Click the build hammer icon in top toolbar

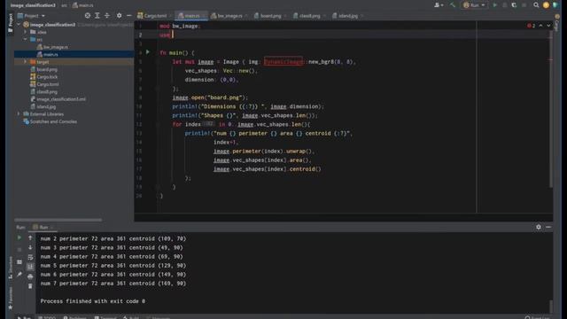pyautogui.click(x=453, y=5)
